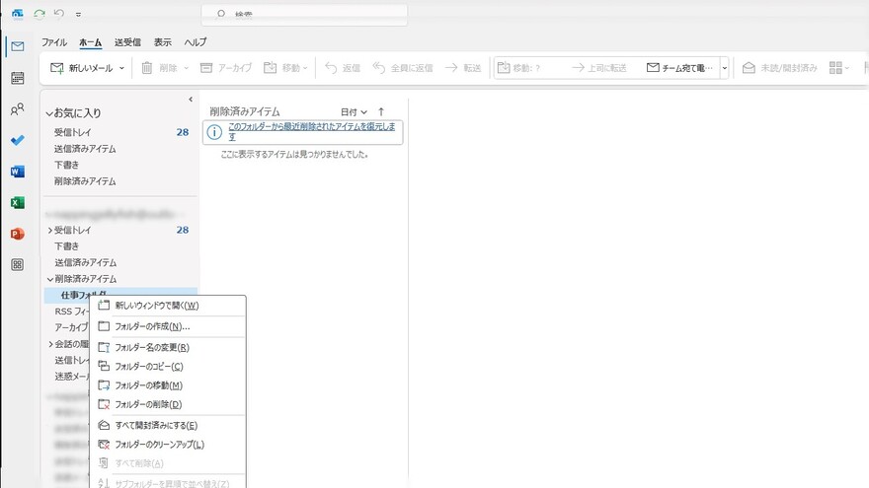Launch Excel from the sidebar

click(17, 202)
